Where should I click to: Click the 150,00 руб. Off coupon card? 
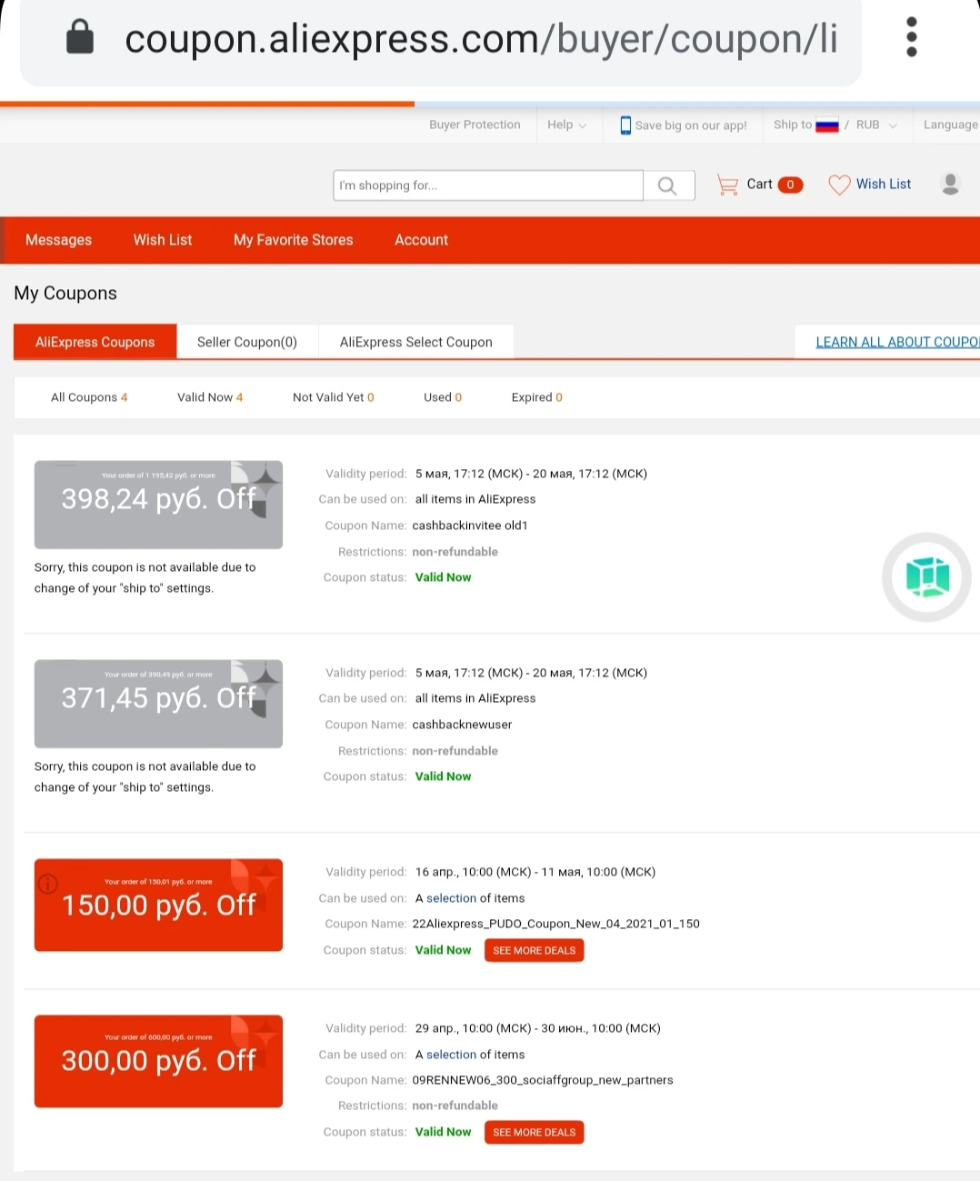158,905
